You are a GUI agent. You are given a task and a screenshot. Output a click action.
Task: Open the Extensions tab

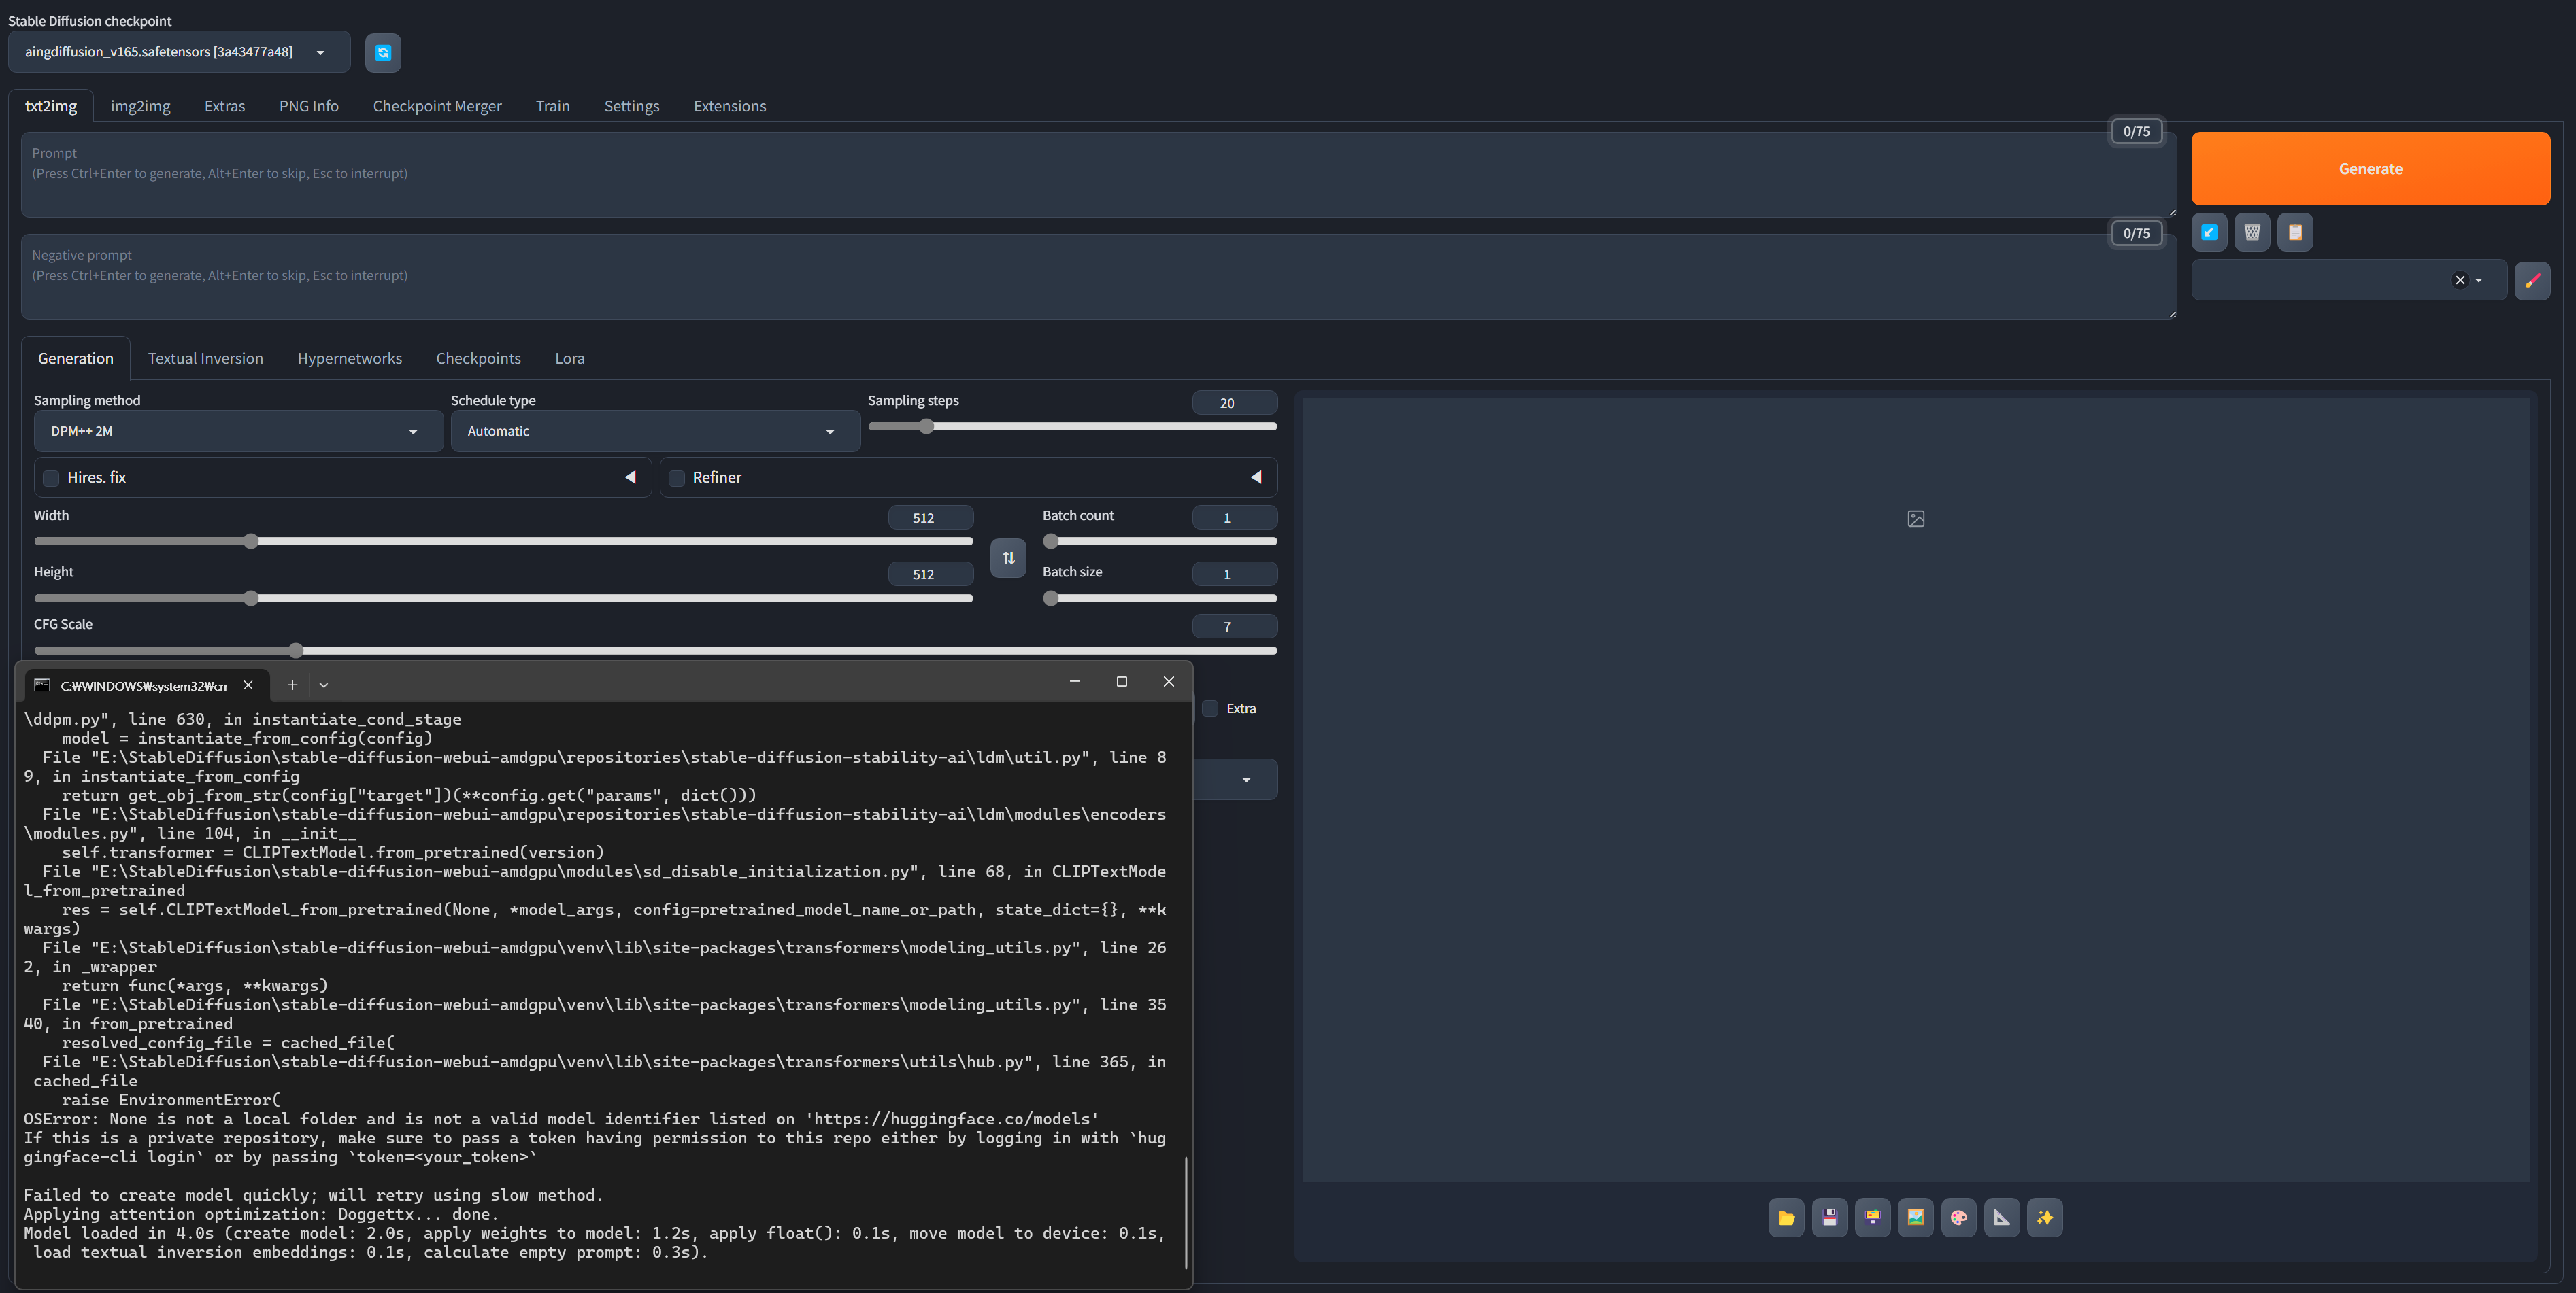tap(729, 106)
